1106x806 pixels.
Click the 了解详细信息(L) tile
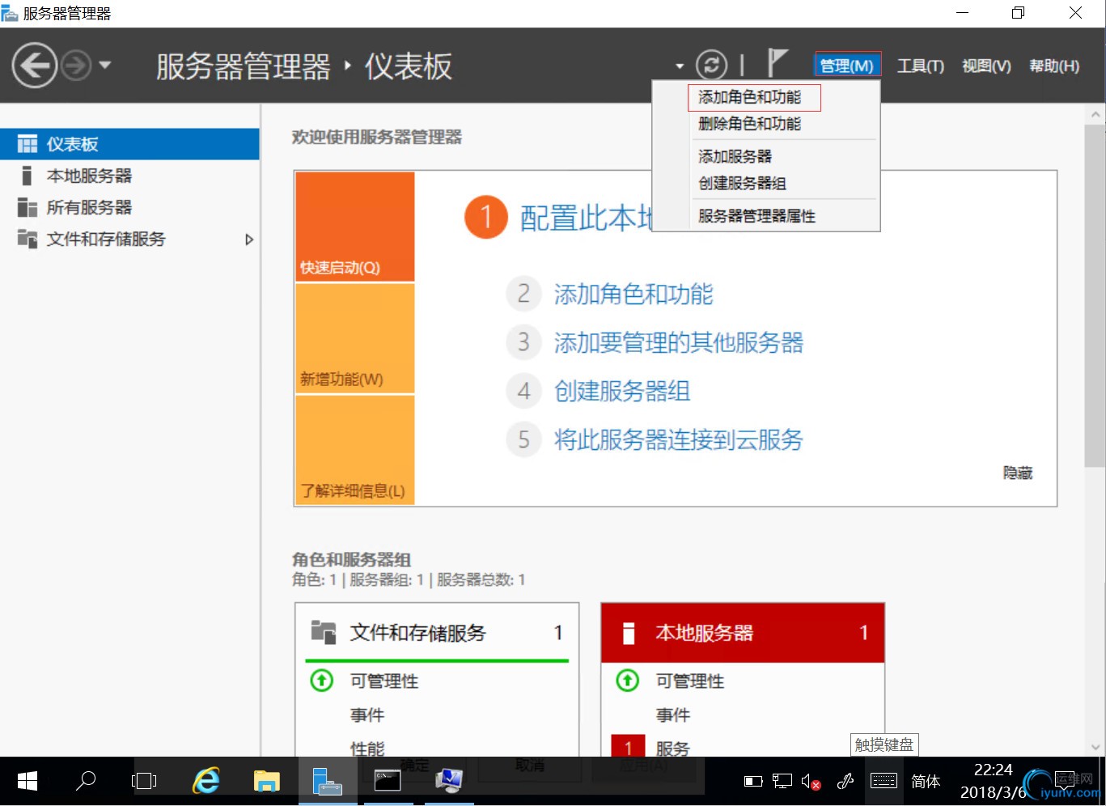[355, 450]
